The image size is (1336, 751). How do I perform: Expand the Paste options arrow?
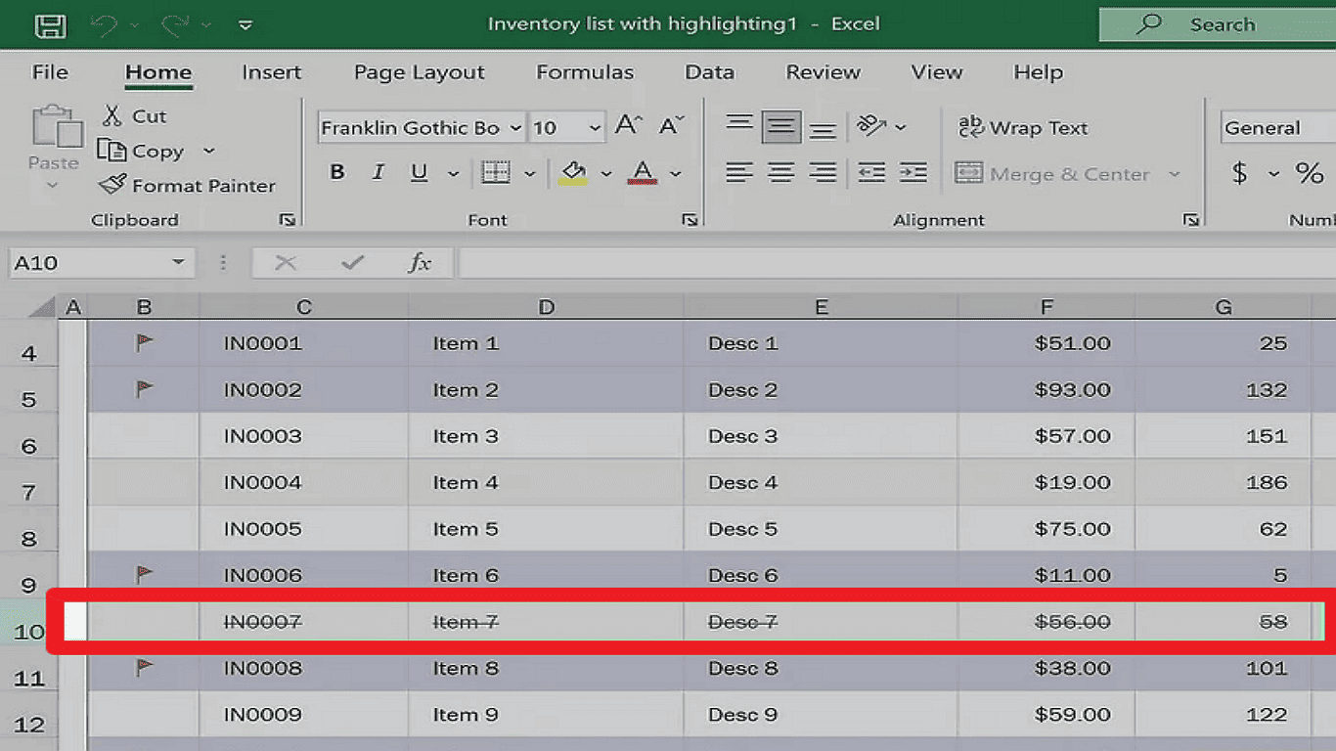[54, 186]
